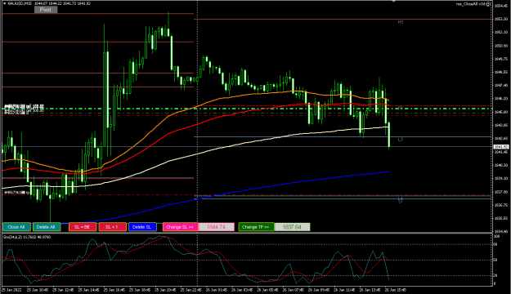Click the chart shift triangle marker
511x294 pixels.
click(x=393, y=2)
